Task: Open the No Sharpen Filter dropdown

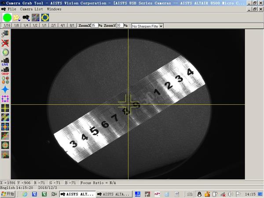Action: click(147, 26)
